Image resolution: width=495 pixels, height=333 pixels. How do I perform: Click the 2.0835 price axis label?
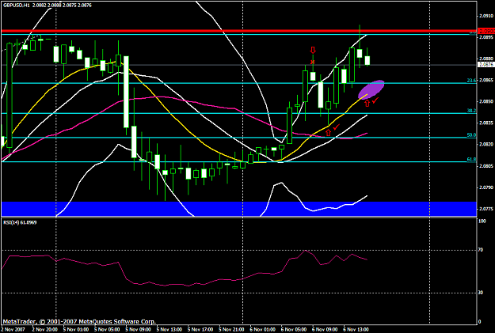pos(486,123)
